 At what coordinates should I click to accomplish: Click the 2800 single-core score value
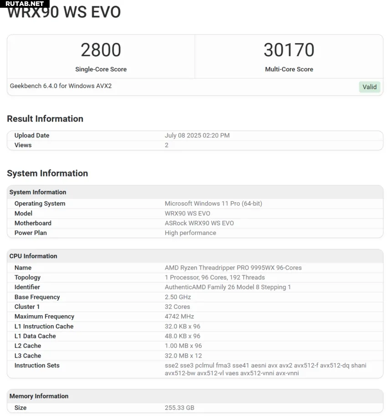click(101, 50)
